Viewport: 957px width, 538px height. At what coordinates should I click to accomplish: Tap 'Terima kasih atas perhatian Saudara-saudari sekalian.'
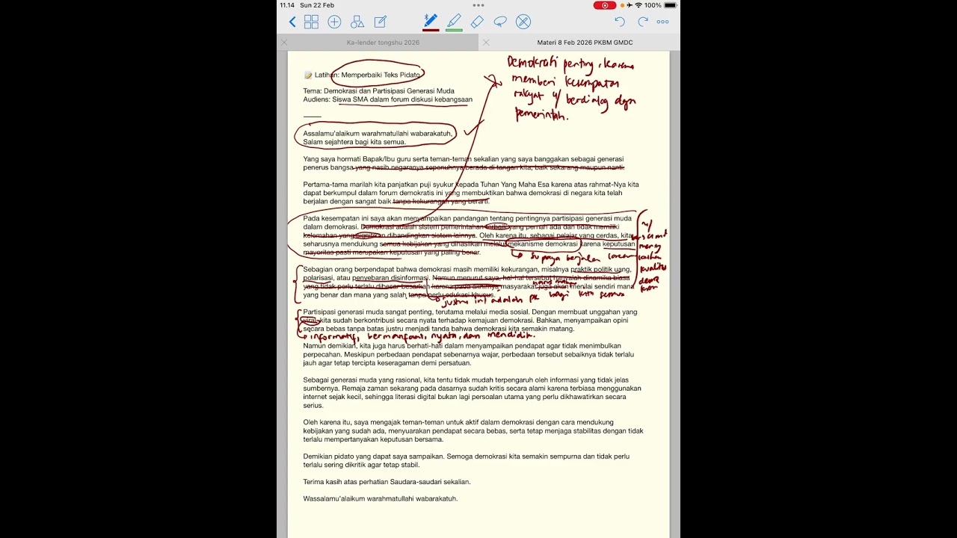(387, 482)
